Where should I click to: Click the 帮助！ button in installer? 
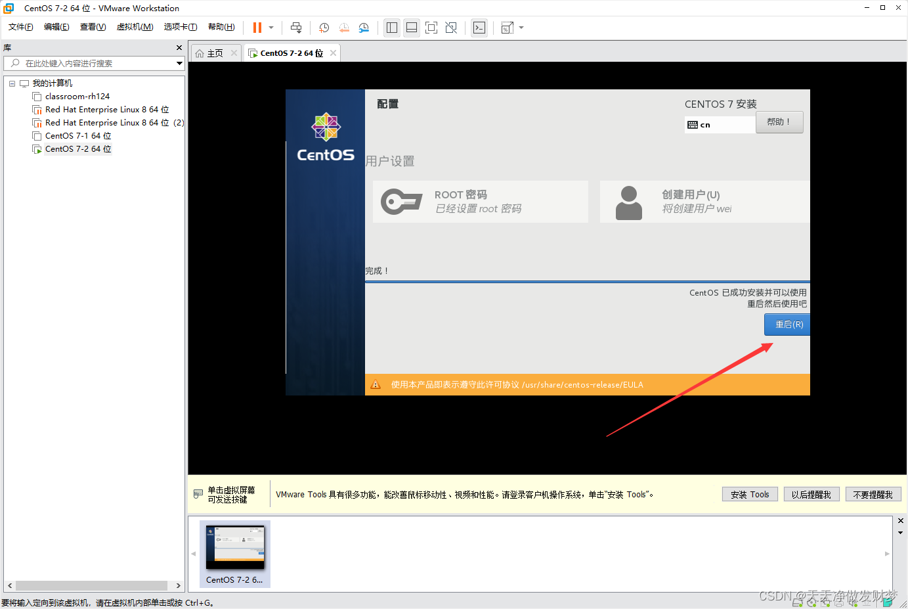coord(779,122)
